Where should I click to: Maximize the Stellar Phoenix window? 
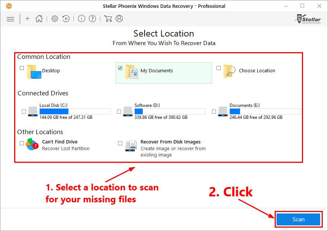click(x=302, y=6)
